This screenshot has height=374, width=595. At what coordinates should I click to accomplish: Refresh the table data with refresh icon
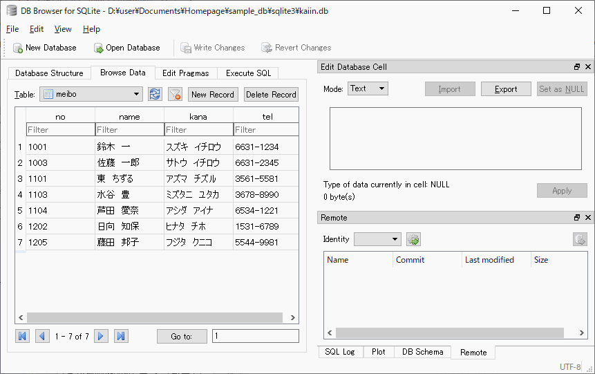155,95
